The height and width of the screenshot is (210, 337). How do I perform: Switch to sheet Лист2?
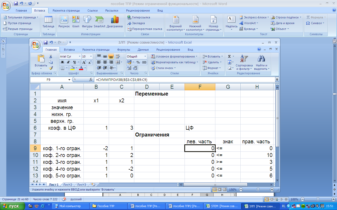[x=68, y=185]
